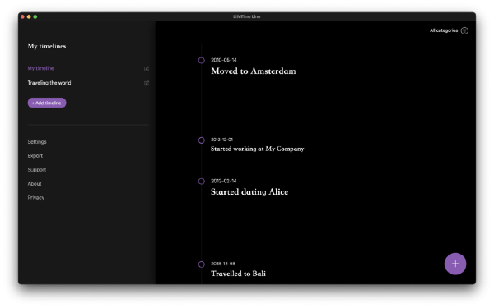Select Travelled to Bali timeline marker
The image size is (494, 308).
click(x=202, y=264)
